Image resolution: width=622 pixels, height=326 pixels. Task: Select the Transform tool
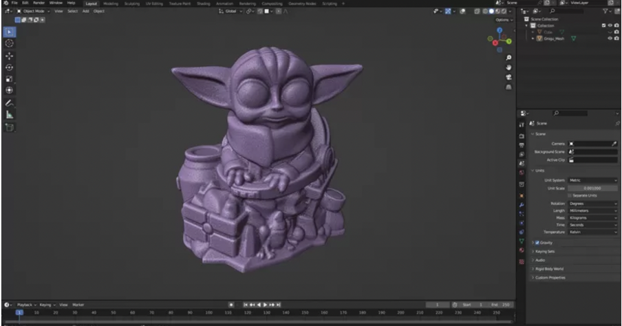(x=10, y=90)
